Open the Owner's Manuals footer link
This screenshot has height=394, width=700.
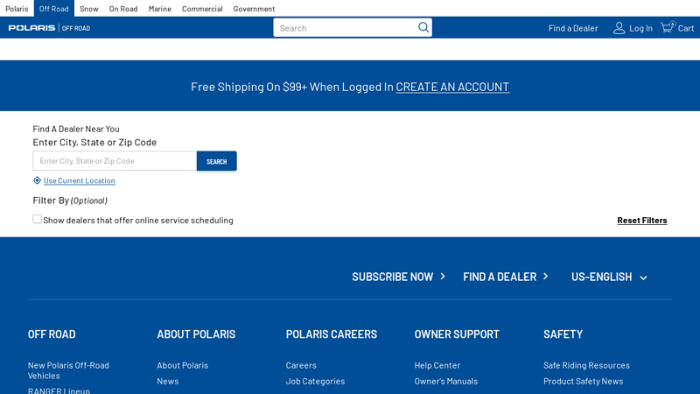[446, 381]
